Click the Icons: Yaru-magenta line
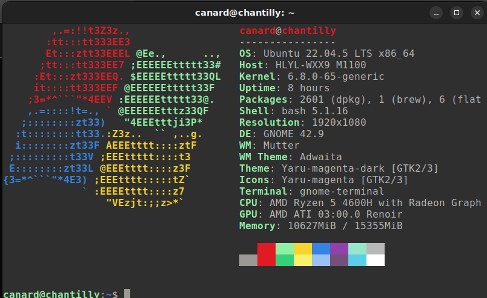 click(323, 180)
